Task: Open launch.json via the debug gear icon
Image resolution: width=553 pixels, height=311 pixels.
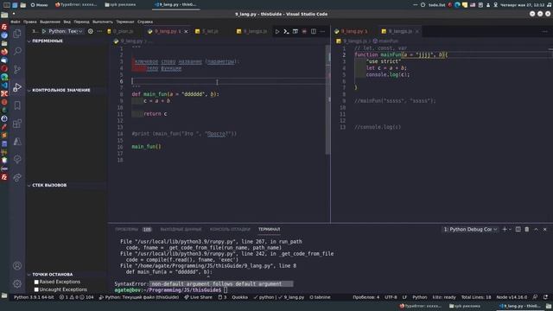Action: click(90, 31)
